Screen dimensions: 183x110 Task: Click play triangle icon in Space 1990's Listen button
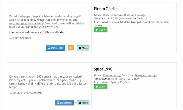(x=97, y=87)
